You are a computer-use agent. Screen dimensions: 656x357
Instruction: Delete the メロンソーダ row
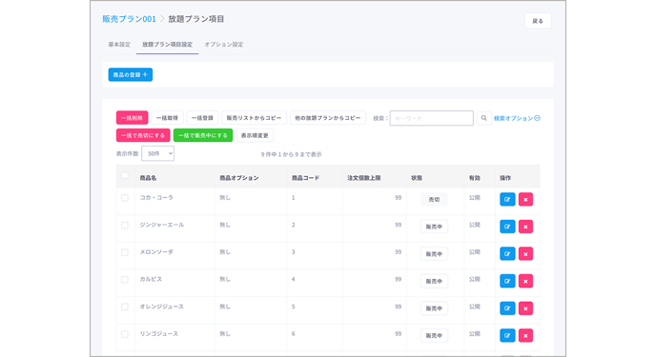(525, 254)
